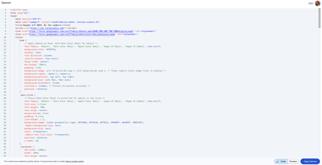Click the PRO badge
The image size is (322, 165).
click(311, 4)
